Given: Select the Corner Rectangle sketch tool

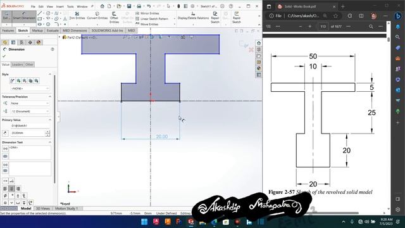Looking at the screenshot, I should tap(39, 18).
